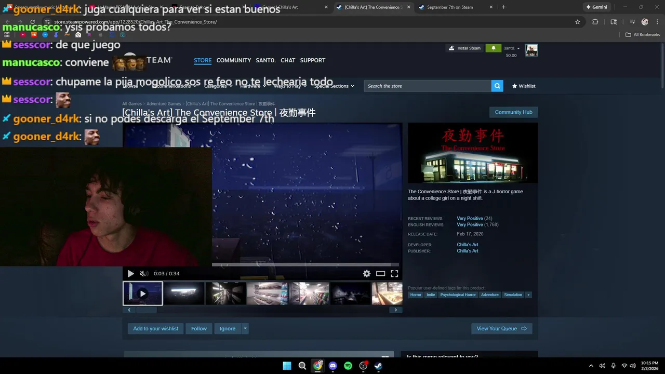Click Adventure Games breadcrumb
This screenshot has height=374, width=665.
point(164,104)
